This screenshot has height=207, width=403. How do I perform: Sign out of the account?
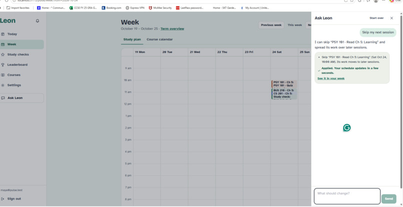click(11, 199)
